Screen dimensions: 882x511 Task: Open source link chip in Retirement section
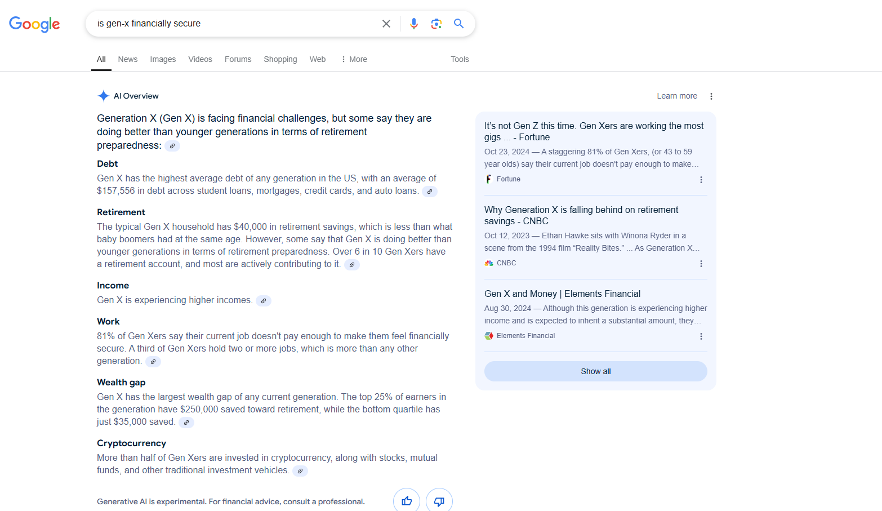[x=352, y=265]
